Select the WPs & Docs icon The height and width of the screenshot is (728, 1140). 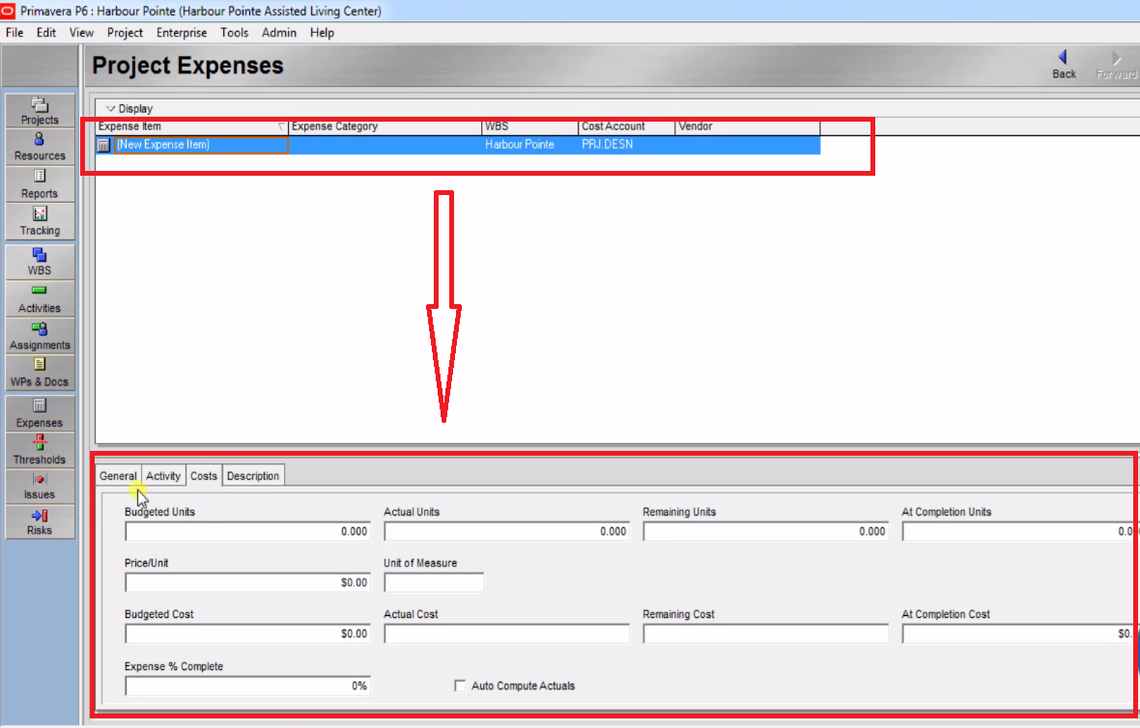40,372
